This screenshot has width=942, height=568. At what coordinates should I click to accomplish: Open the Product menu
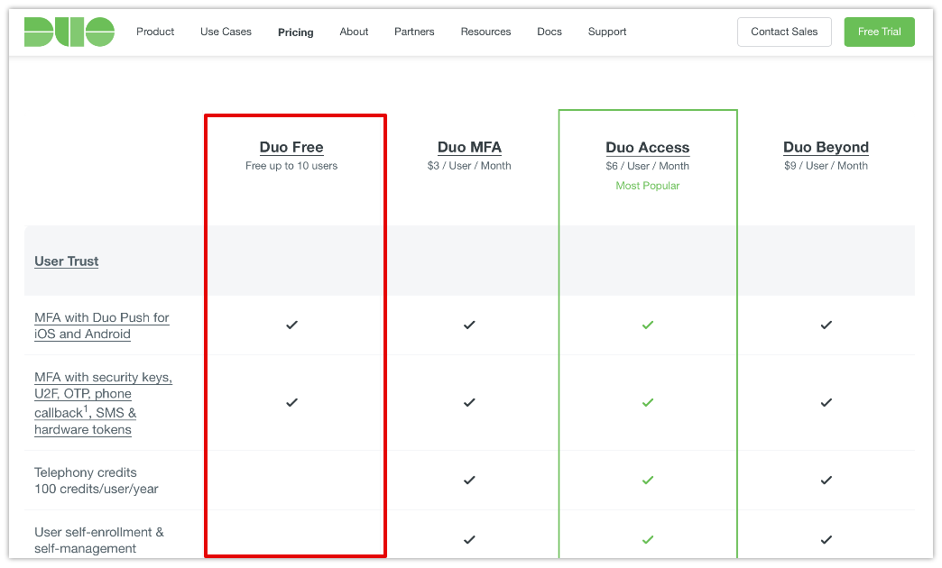tap(155, 32)
